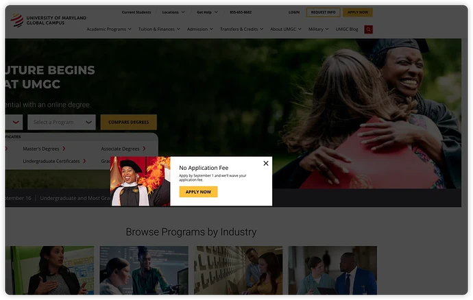Click Apply Now in the popup
Image resolution: width=473 pixels, height=300 pixels.
(x=198, y=192)
